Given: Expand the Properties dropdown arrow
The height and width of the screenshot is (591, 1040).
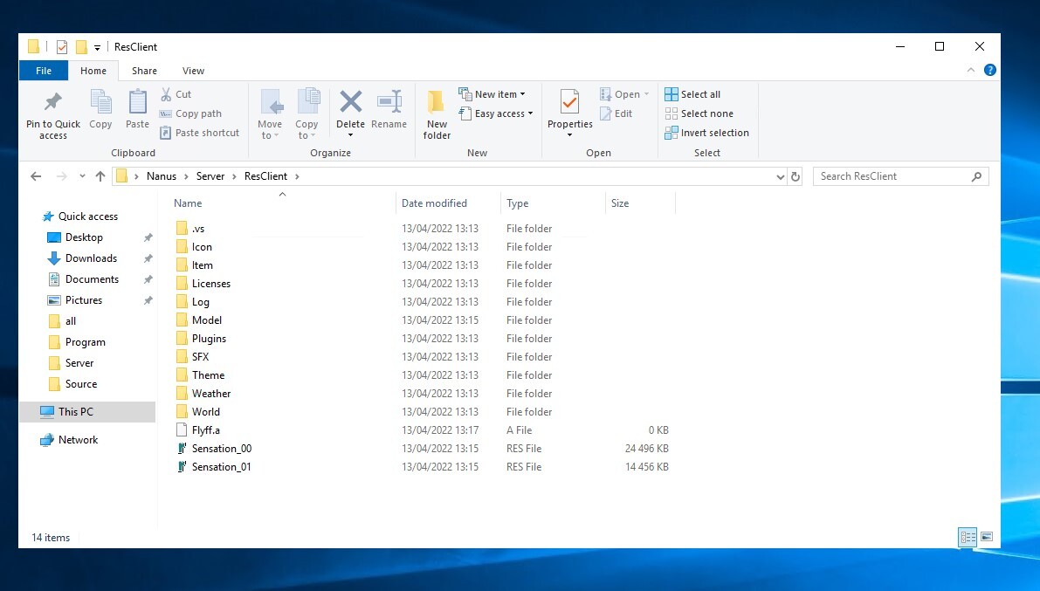Looking at the screenshot, I should click(569, 135).
